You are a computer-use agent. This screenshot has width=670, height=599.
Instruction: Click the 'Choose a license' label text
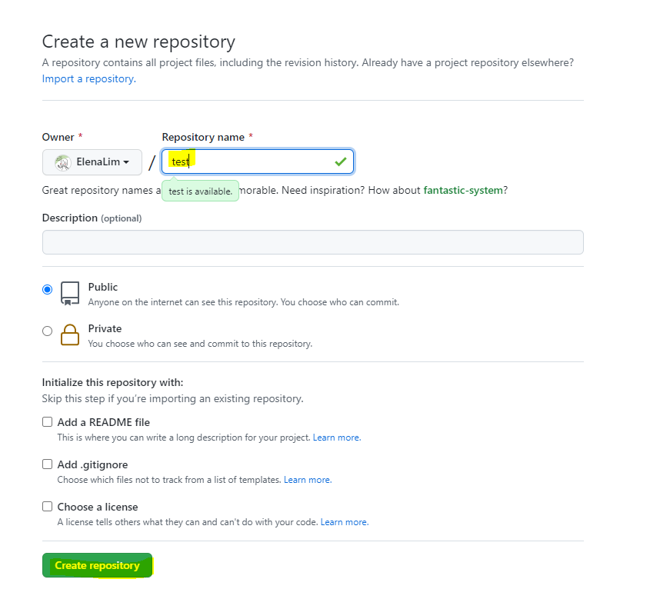pos(98,507)
